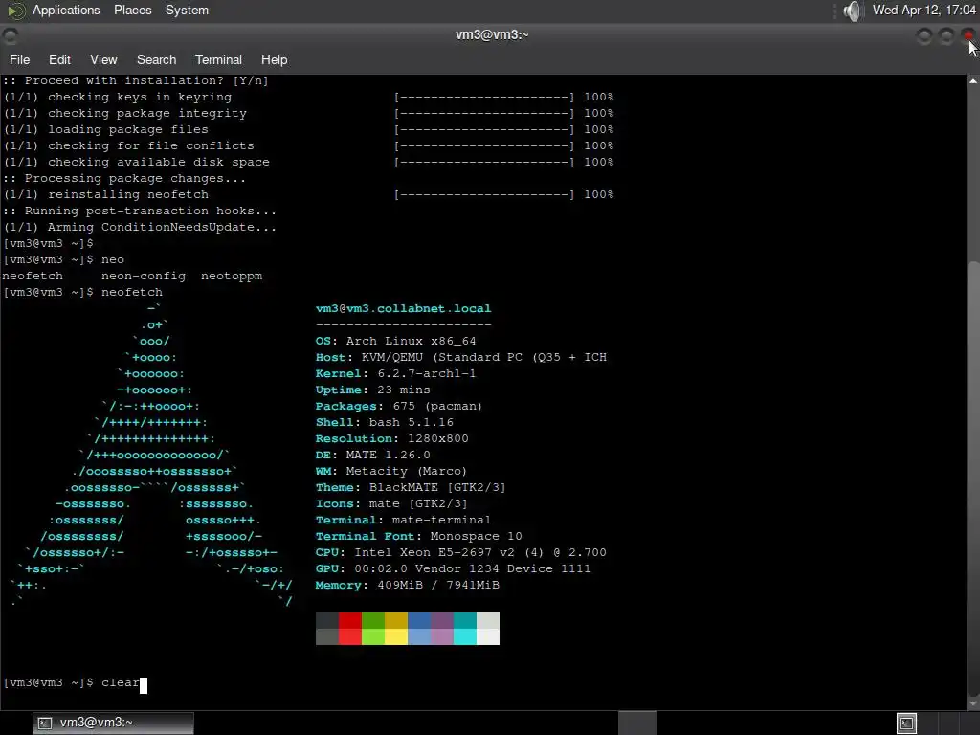
Task: Click the bright red color block
Action: click(350, 636)
